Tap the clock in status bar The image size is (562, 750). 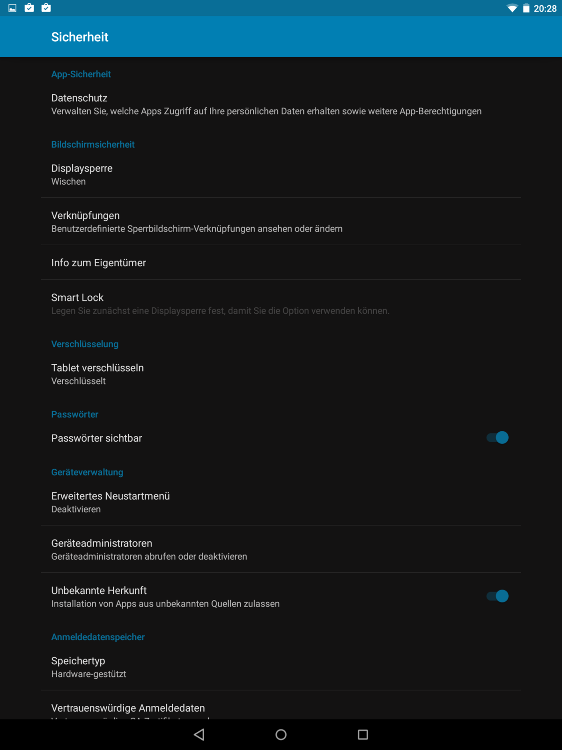click(x=545, y=8)
